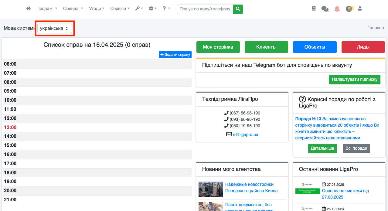Click the email envelope icon in support card
The image size is (388, 211).
tap(229, 134)
